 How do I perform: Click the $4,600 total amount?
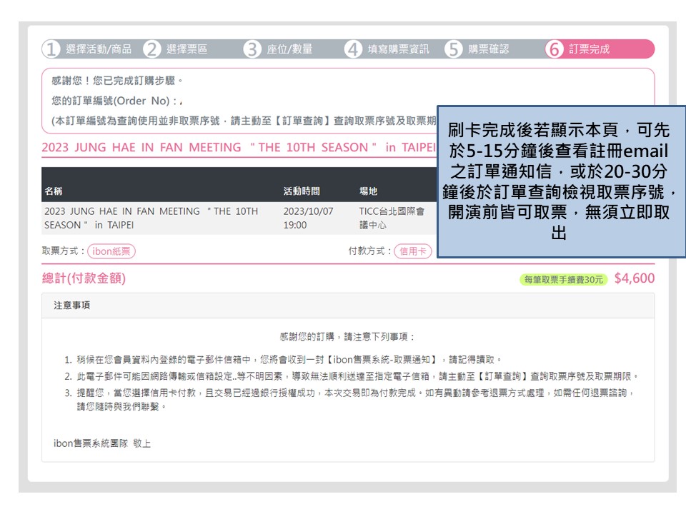[x=635, y=278]
